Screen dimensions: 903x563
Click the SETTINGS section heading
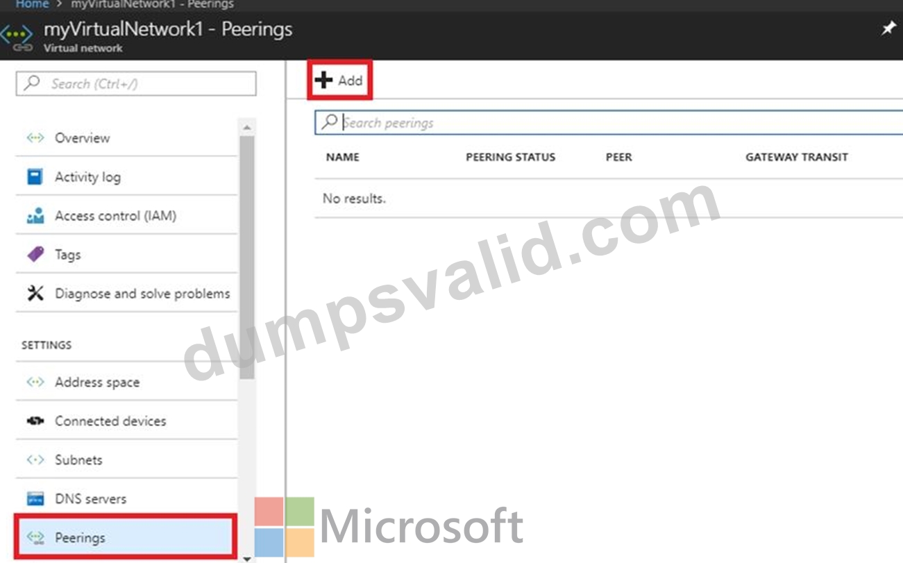[x=47, y=345]
